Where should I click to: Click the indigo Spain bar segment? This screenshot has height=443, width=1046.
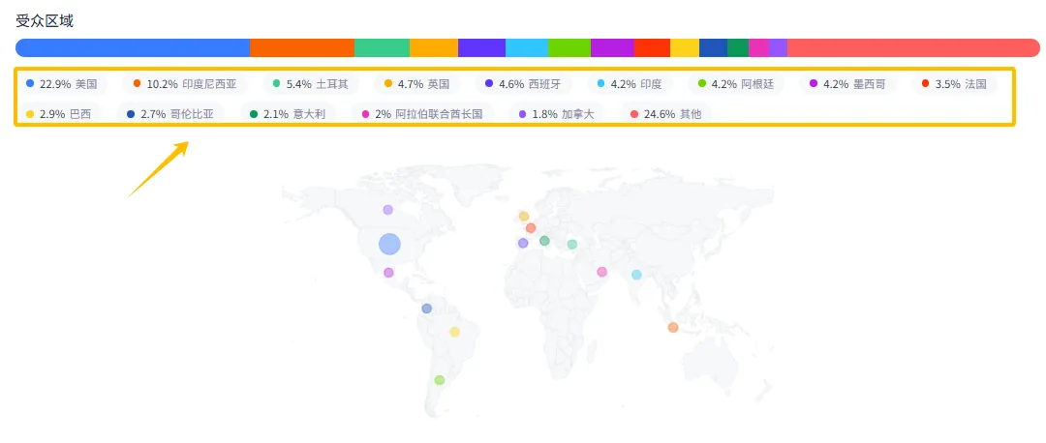pos(481,48)
